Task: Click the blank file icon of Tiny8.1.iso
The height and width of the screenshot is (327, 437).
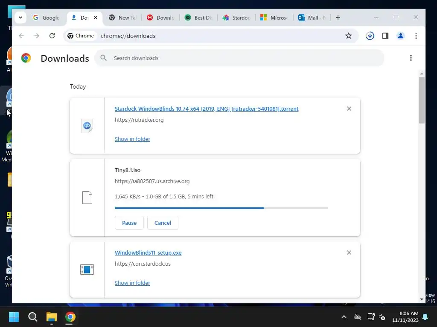Action: pos(87,198)
